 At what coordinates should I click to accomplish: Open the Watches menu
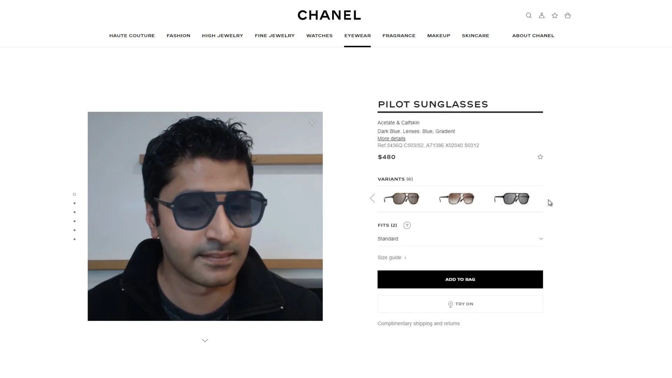[x=319, y=36]
